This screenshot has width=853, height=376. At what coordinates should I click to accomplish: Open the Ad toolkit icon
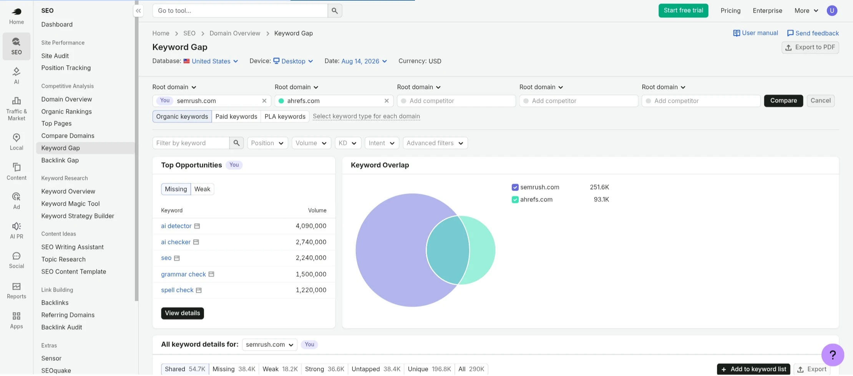[x=17, y=201]
